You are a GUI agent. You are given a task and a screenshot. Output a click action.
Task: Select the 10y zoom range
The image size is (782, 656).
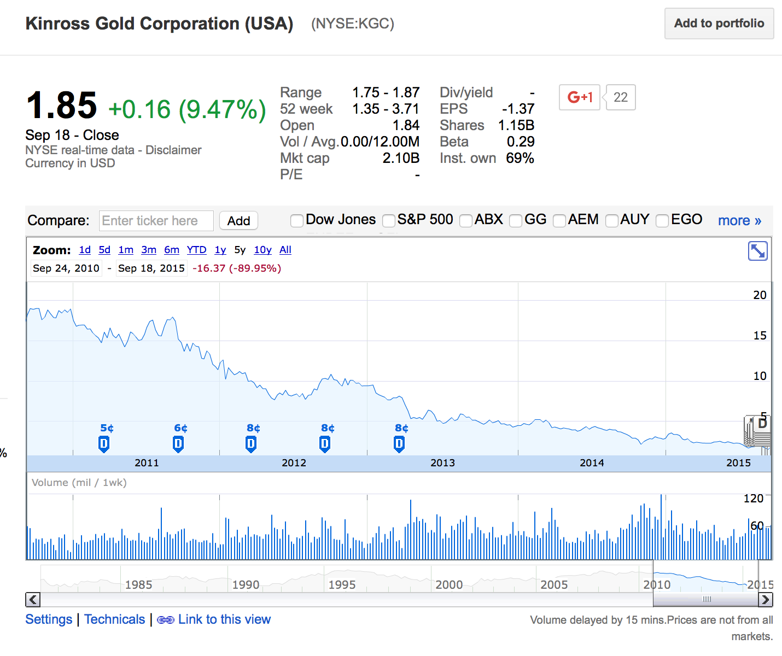[x=262, y=250]
